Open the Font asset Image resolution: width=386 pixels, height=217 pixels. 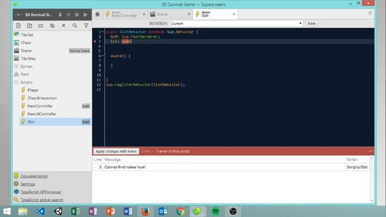pos(25,74)
